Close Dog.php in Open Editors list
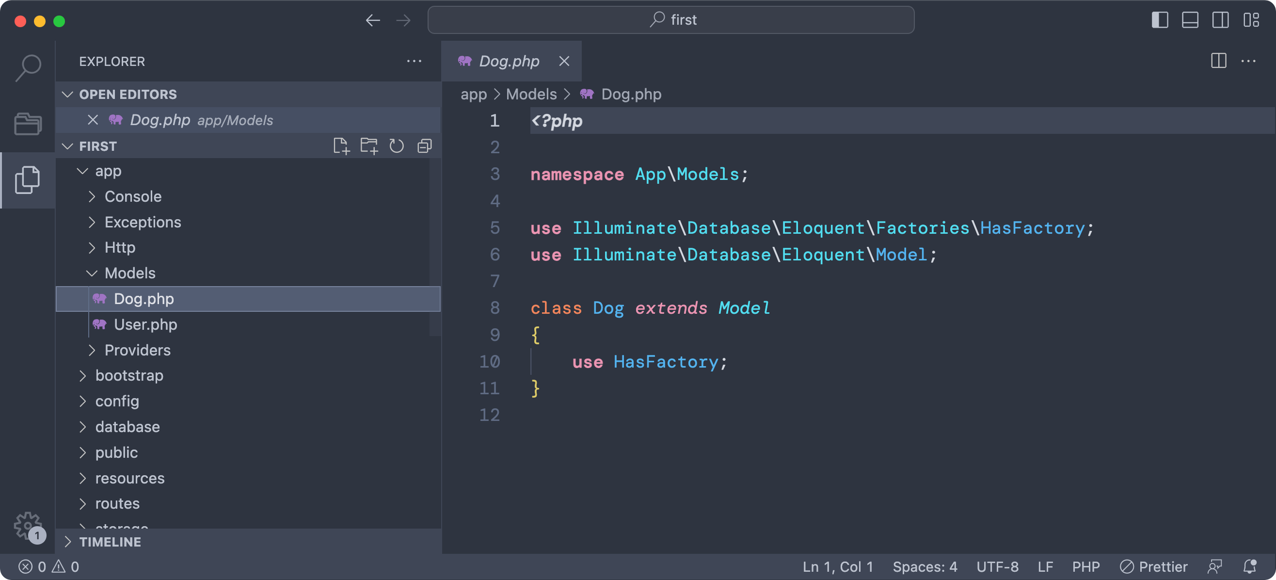 coord(93,120)
